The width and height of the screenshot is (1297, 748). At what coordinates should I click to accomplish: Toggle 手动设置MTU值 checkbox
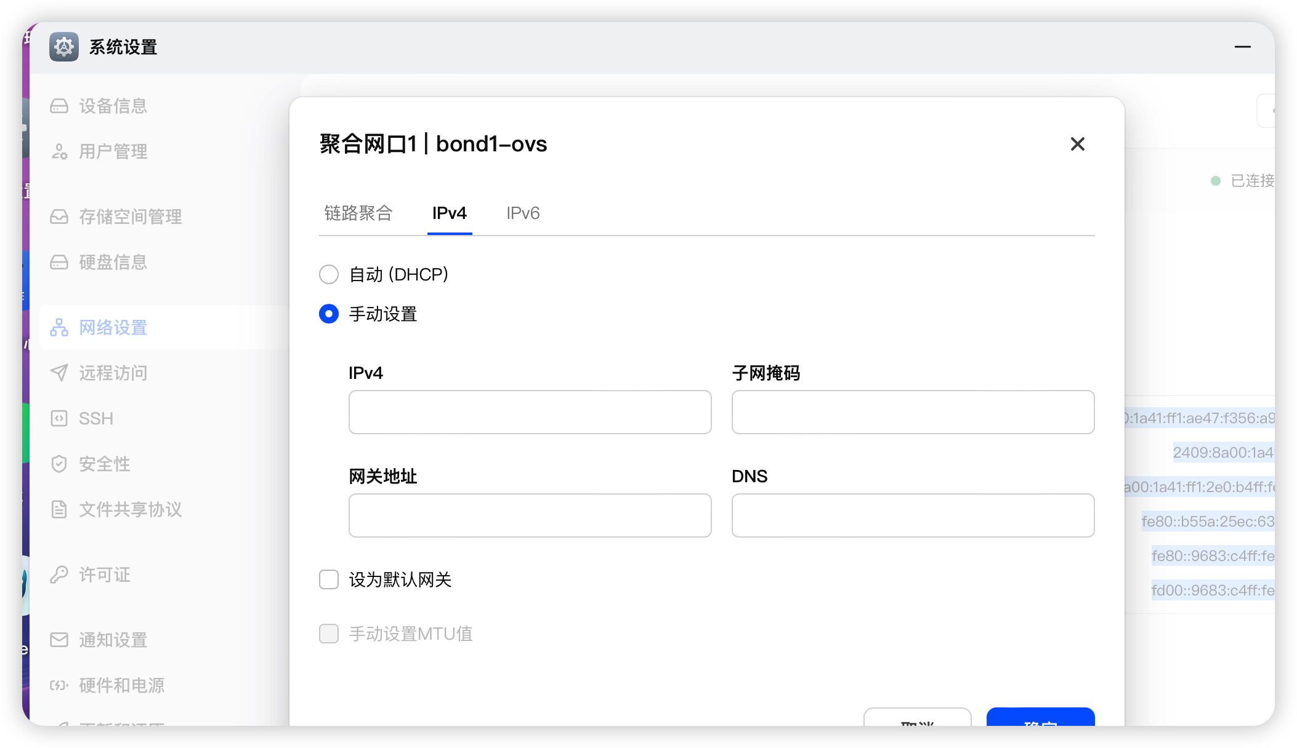click(329, 634)
